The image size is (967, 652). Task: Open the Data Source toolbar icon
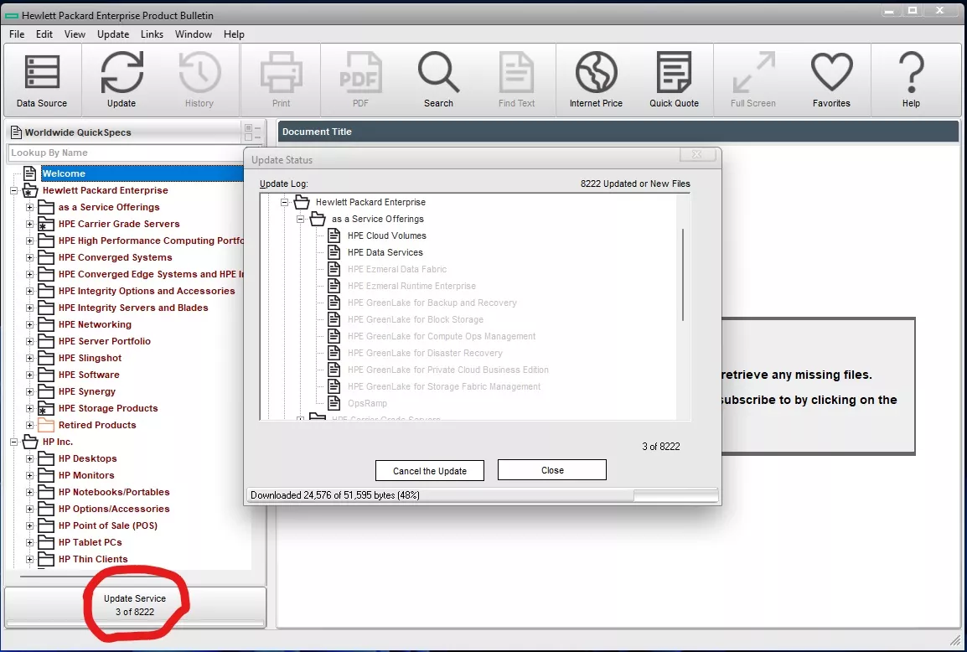42,72
